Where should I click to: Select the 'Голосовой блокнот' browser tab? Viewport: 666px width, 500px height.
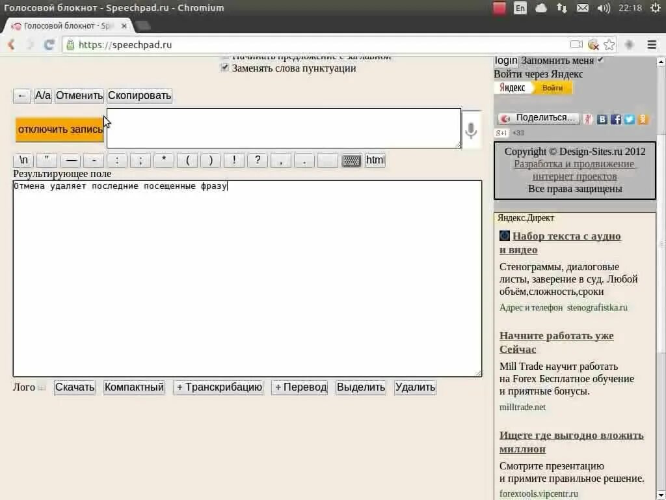click(x=69, y=26)
